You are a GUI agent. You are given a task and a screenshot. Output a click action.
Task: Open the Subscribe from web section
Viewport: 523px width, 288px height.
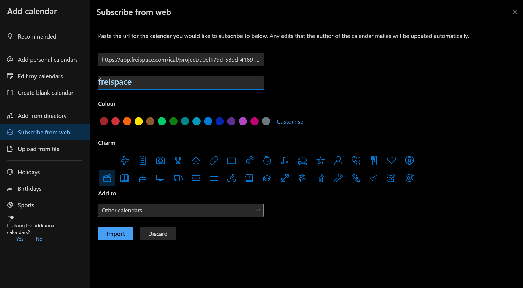44,132
